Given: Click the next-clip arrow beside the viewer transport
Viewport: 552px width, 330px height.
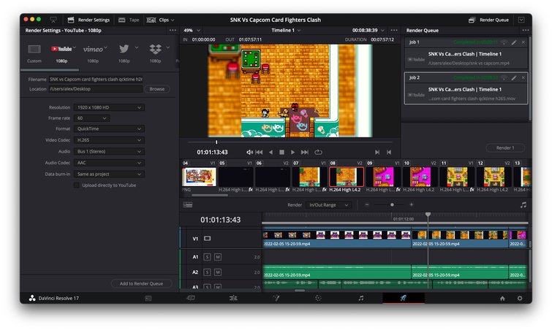Looking at the screenshot, I should click(377, 152).
